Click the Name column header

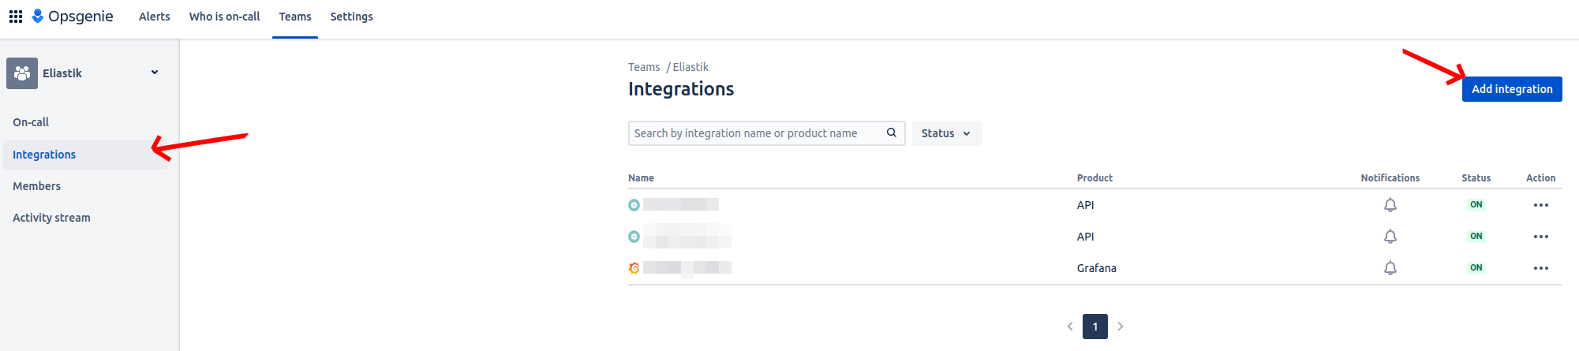click(641, 178)
